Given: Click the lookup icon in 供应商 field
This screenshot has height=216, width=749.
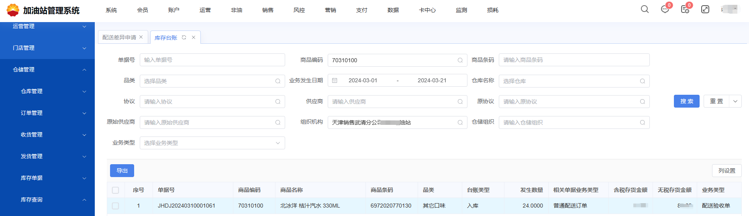Looking at the screenshot, I should click(460, 102).
